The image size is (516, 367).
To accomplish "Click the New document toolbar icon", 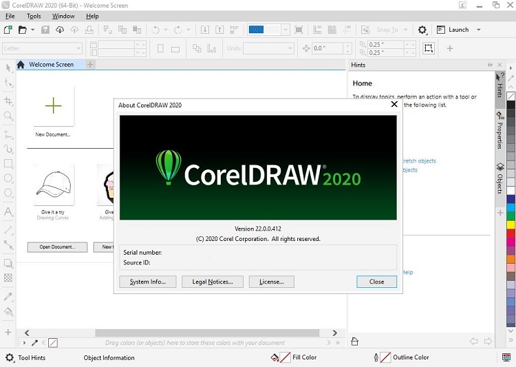I will (x=8, y=30).
